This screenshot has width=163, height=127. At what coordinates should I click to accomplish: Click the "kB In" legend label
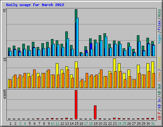click(159, 103)
